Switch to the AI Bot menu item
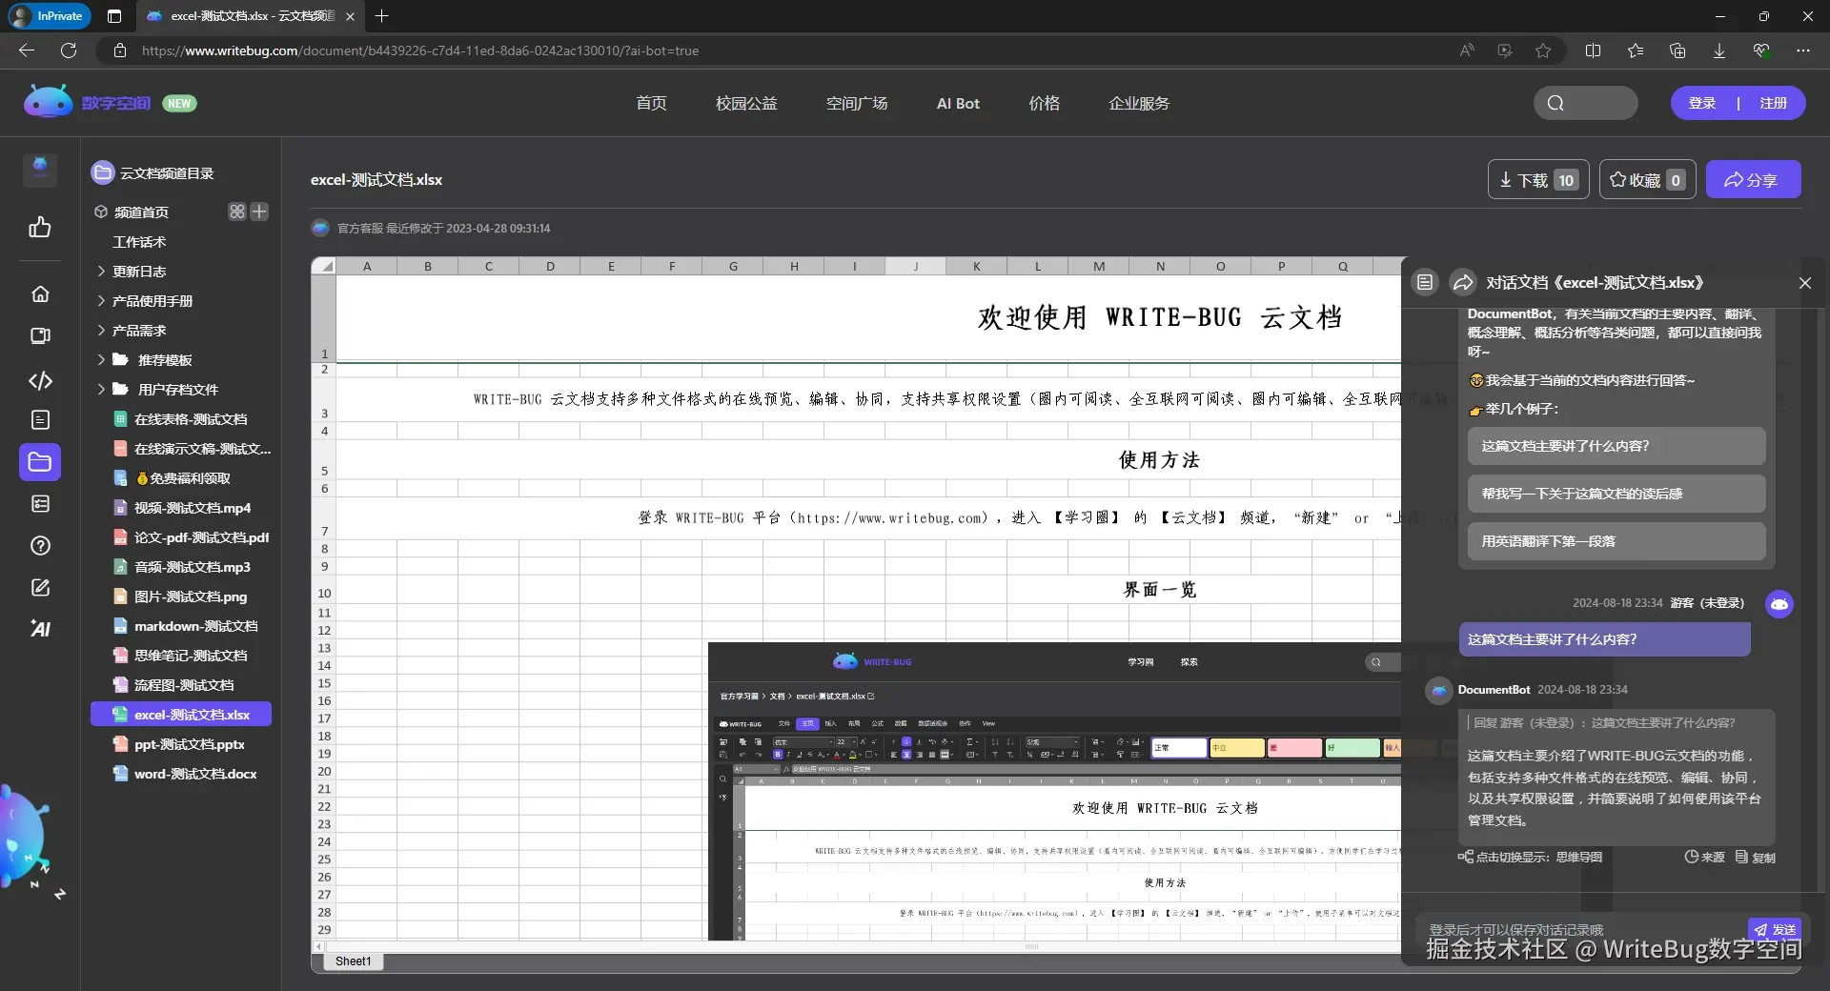Image resolution: width=1830 pixels, height=991 pixels. (958, 103)
